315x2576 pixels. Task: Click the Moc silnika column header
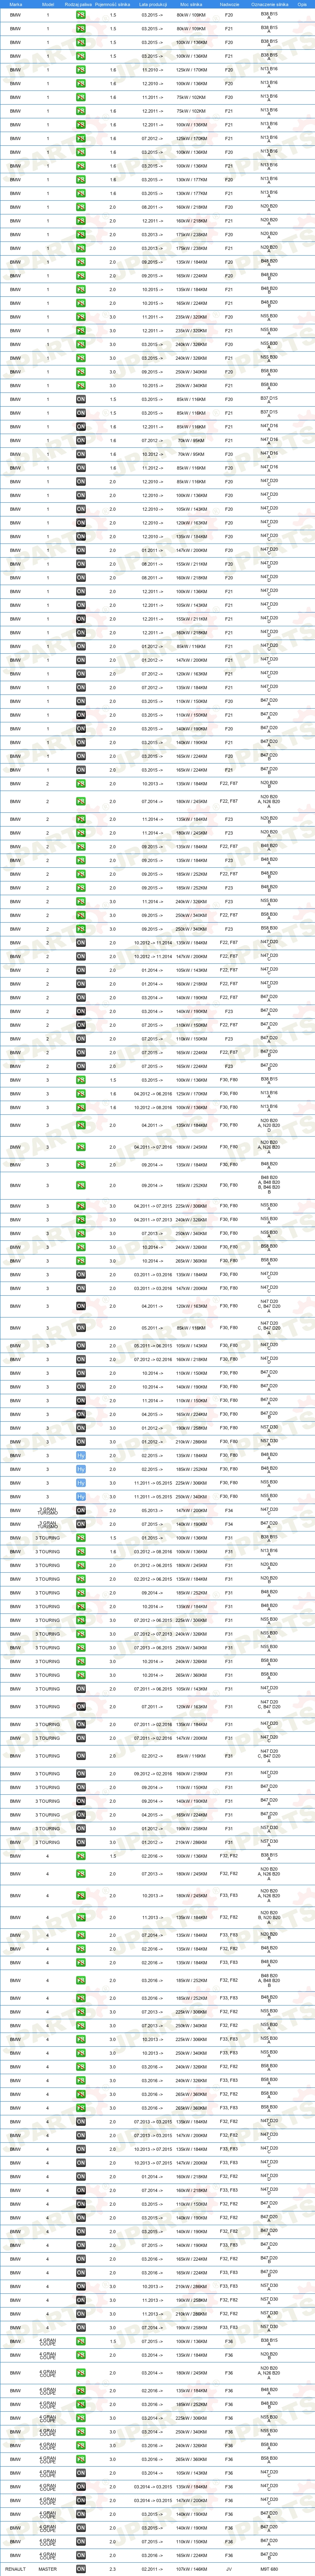tap(191, 4)
